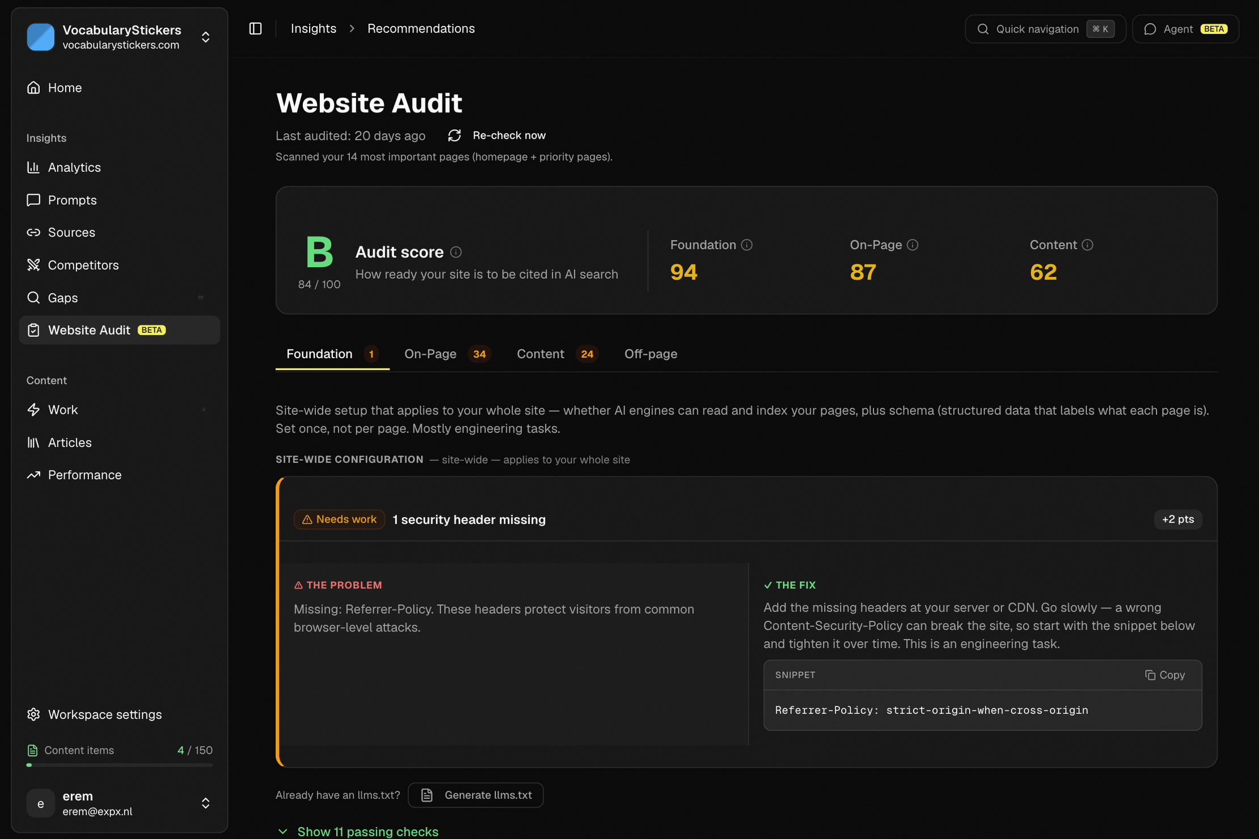This screenshot has height=839, width=1259.
Task: Click the Workspace settings gear icon
Action: [33, 714]
